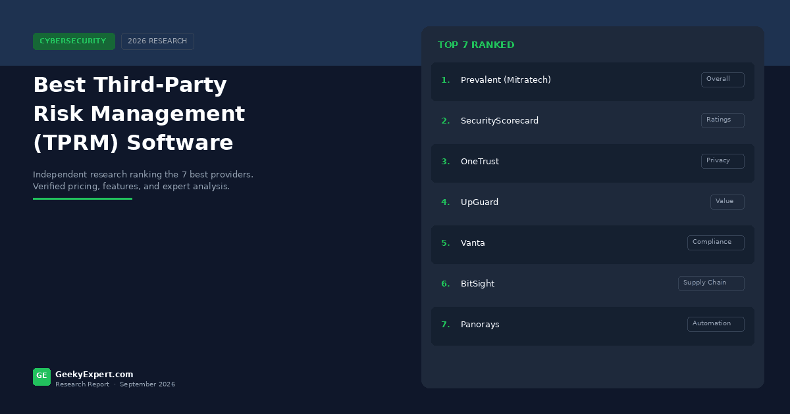Select the Panorays row
Image resolution: width=790 pixels, height=414 pixels.
(x=592, y=325)
